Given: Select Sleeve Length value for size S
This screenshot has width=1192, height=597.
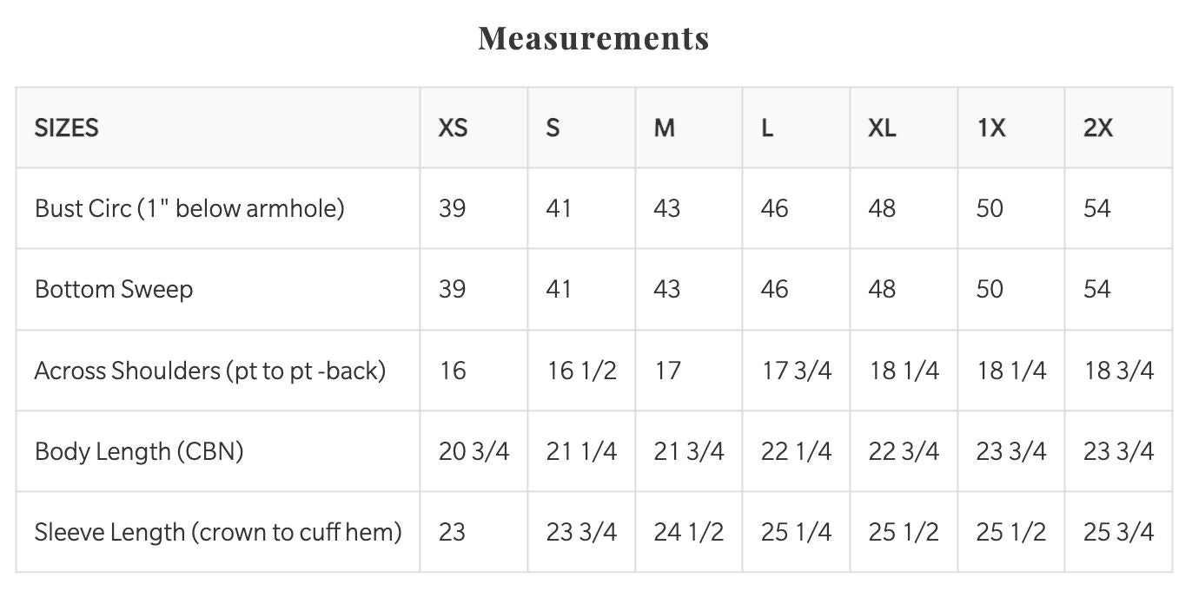Looking at the screenshot, I should click(x=581, y=532).
